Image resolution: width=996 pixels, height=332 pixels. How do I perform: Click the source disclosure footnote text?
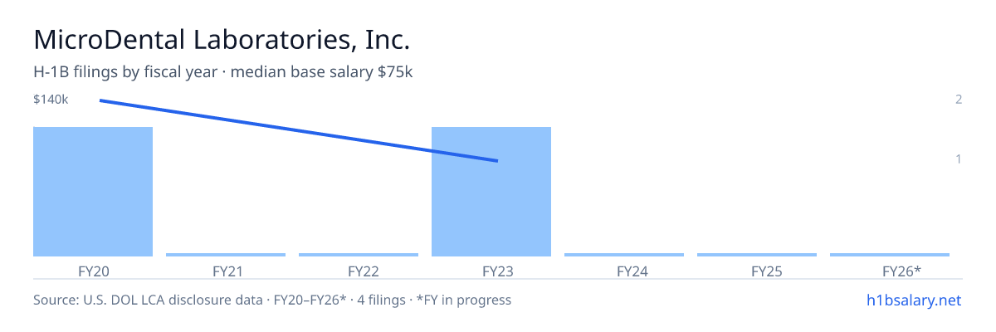pyautogui.click(x=272, y=300)
